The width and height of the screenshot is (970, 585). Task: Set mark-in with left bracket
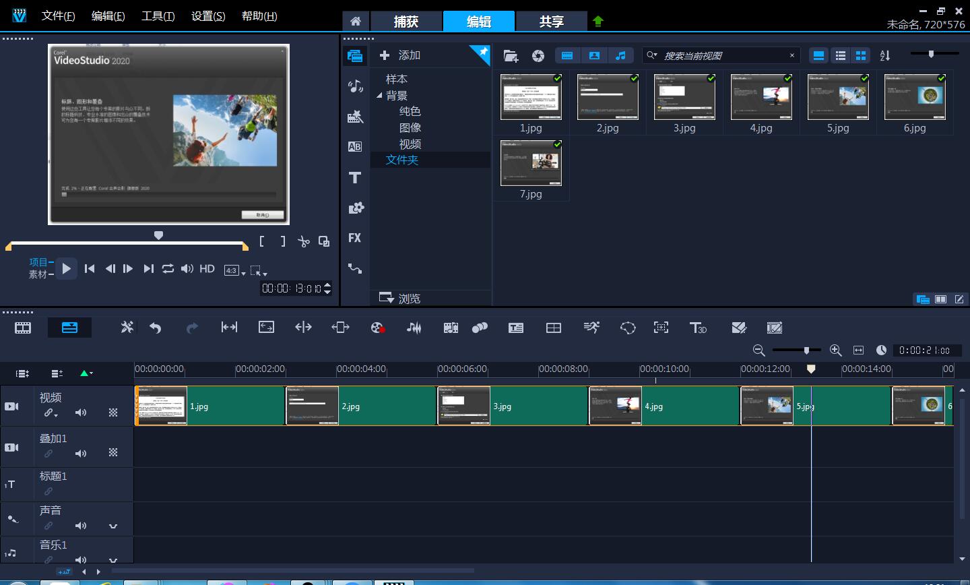pos(262,241)
